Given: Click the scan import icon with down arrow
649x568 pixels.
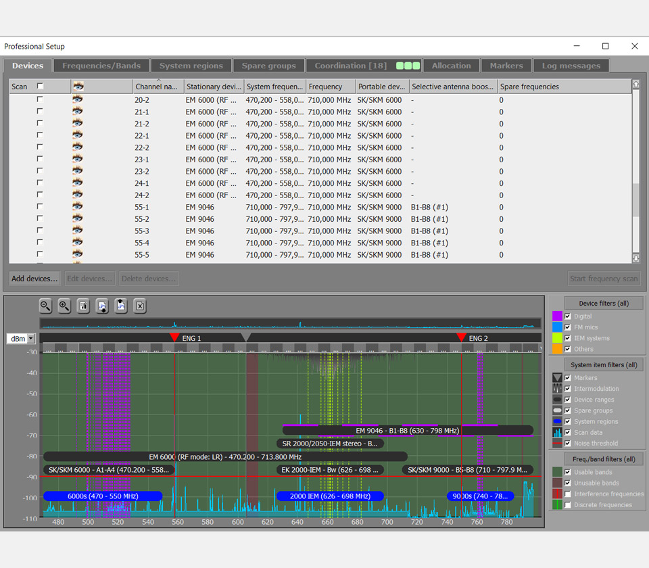Looking at the screenshot, I should coord(102,306).
